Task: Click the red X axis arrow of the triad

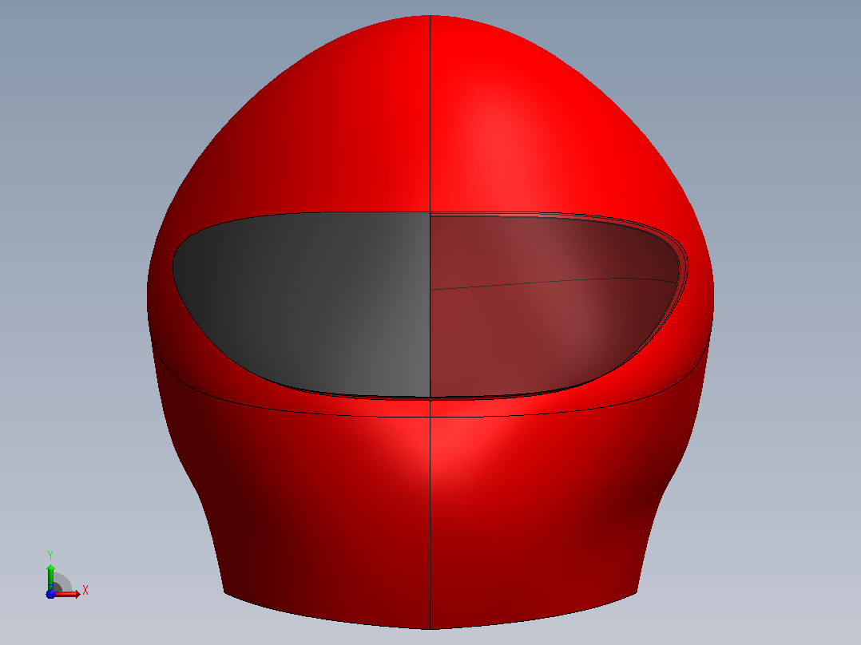Action: 67,594
